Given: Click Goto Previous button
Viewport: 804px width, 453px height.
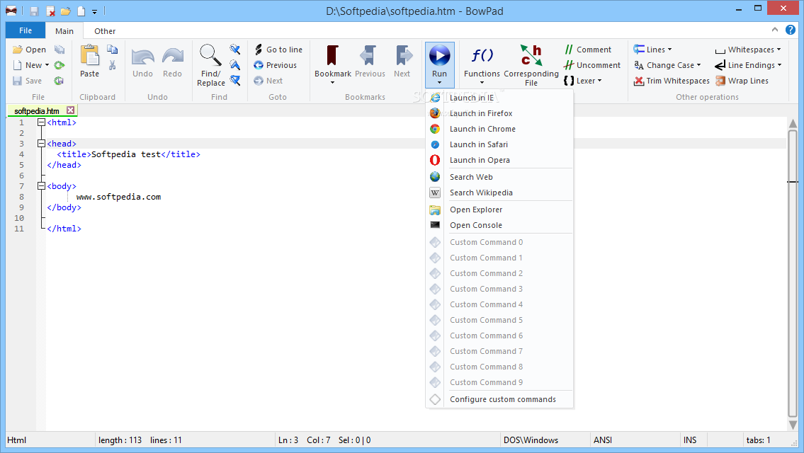Looking at the screenshot, I should [x=276, y=65].
